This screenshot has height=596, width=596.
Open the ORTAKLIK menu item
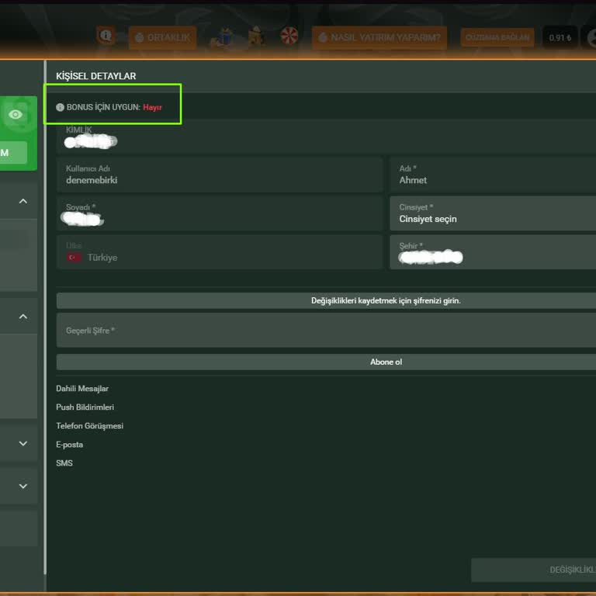point(162,37)
